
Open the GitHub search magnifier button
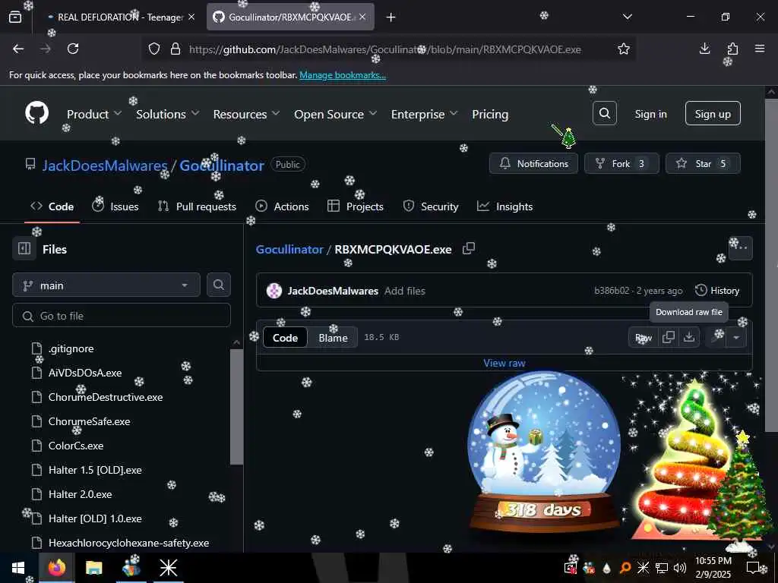(x=604, y=114)
